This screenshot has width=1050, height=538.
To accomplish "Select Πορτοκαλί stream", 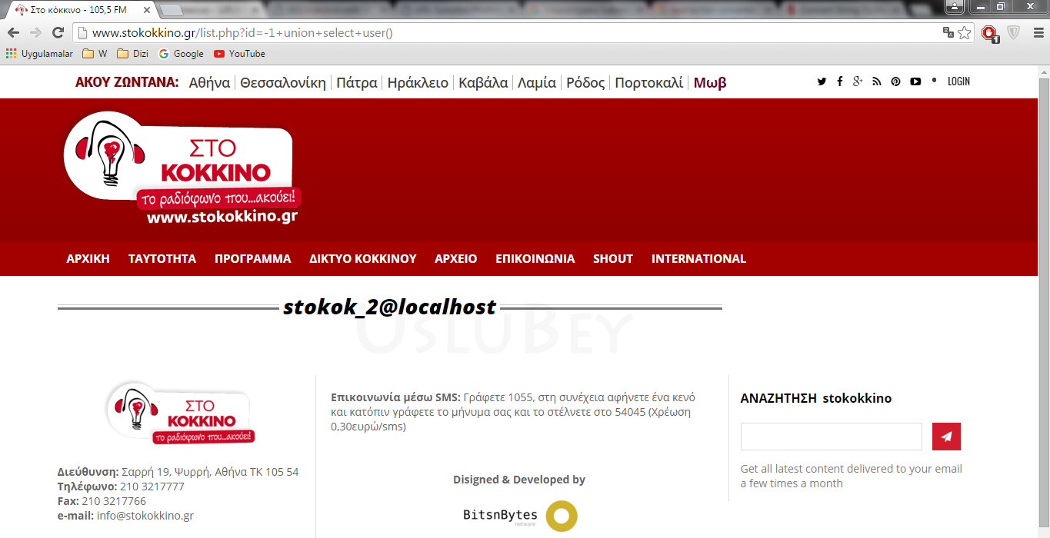I will click(x=648, y=83).
